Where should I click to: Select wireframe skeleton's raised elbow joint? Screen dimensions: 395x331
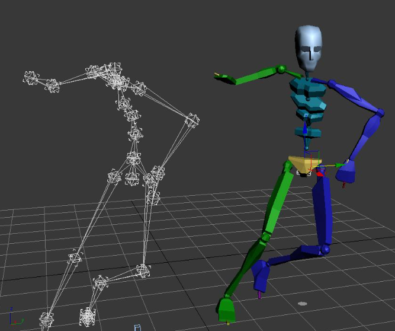(x=191, y=120)
